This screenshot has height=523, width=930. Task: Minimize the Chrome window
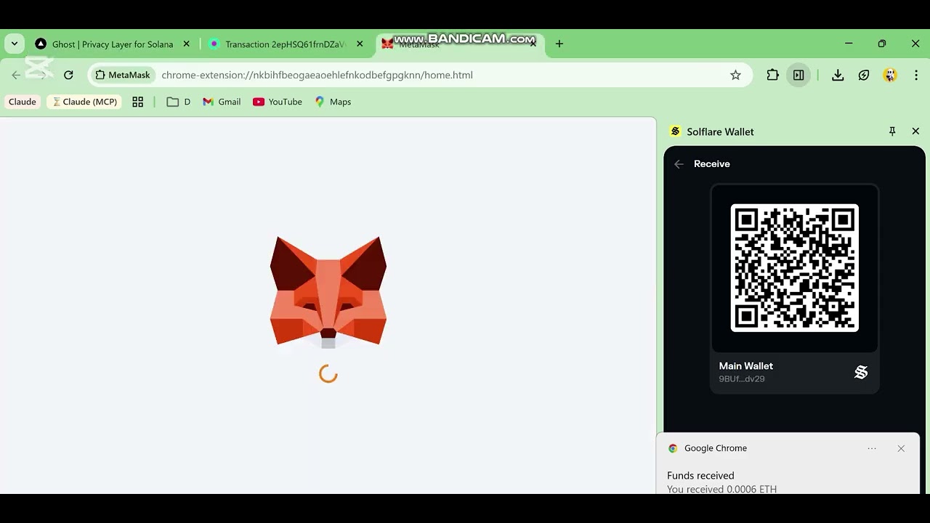[x=849, y=44]
